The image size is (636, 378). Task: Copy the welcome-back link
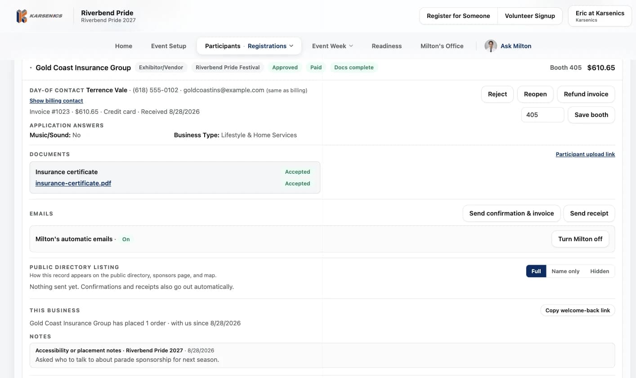pyautogui.click(x=578, y=310)
